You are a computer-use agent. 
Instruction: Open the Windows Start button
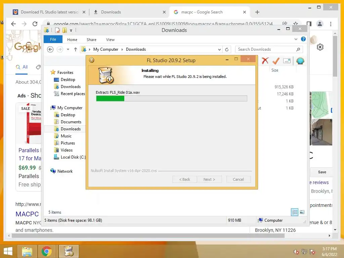coord(8,251)
